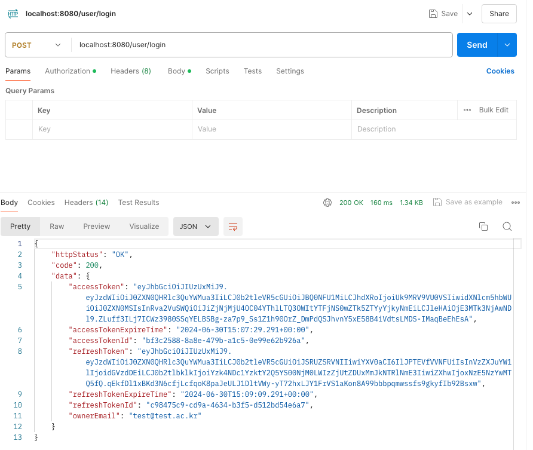533x450 pixels.
Task: Switch to the Headers (8) request tab
Action: click(130, 71)
